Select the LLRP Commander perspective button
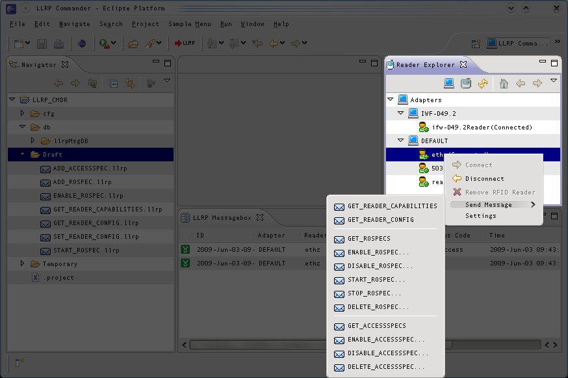568x378 pixels. click(x=517, y=44)
